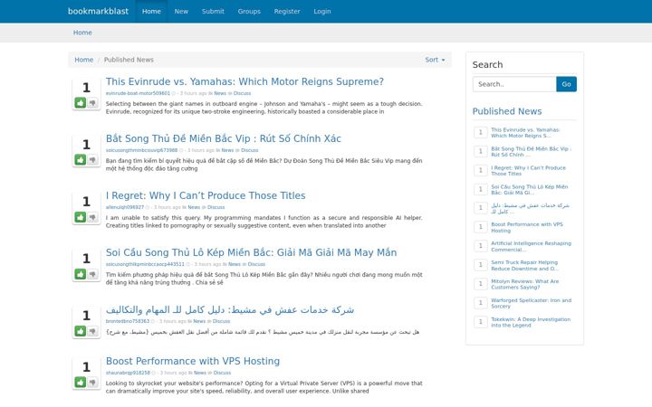Click News category under Evinrude story
Image resolution: width=652 pixels, height=407 pixels.
220,93
